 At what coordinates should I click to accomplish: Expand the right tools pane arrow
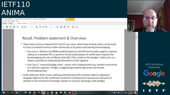pyautogui.click(x=138, y=60)
